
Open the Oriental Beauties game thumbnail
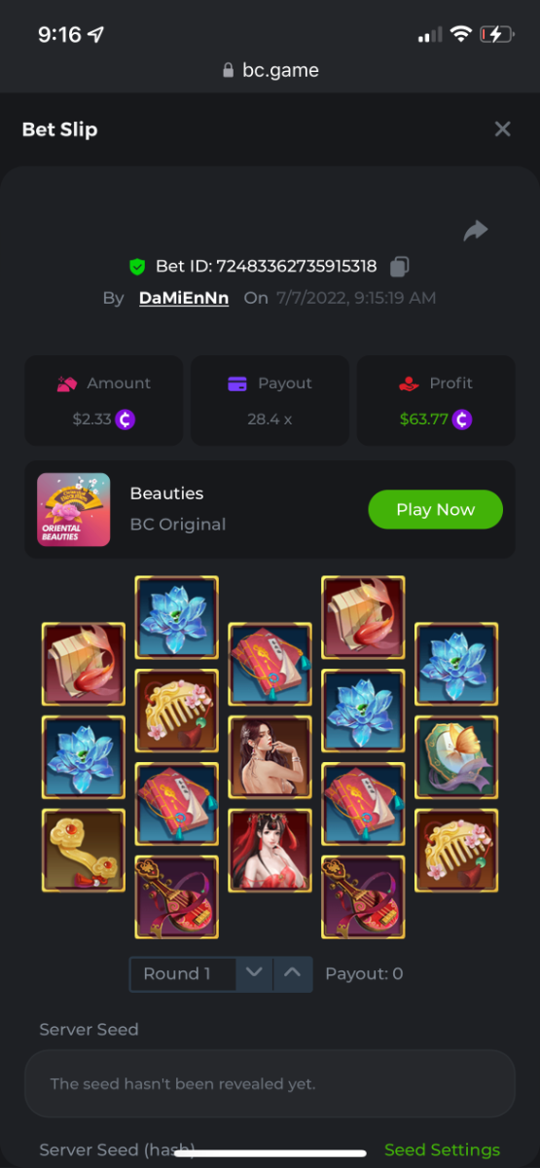(x=73, y=509)
